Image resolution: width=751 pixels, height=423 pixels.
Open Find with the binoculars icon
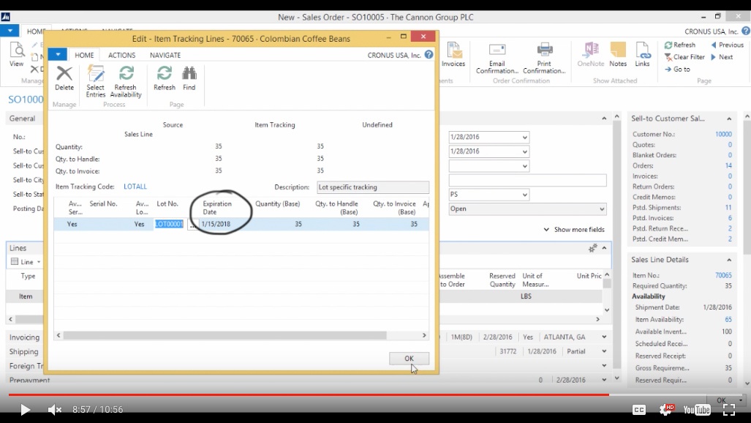point(189,78)
